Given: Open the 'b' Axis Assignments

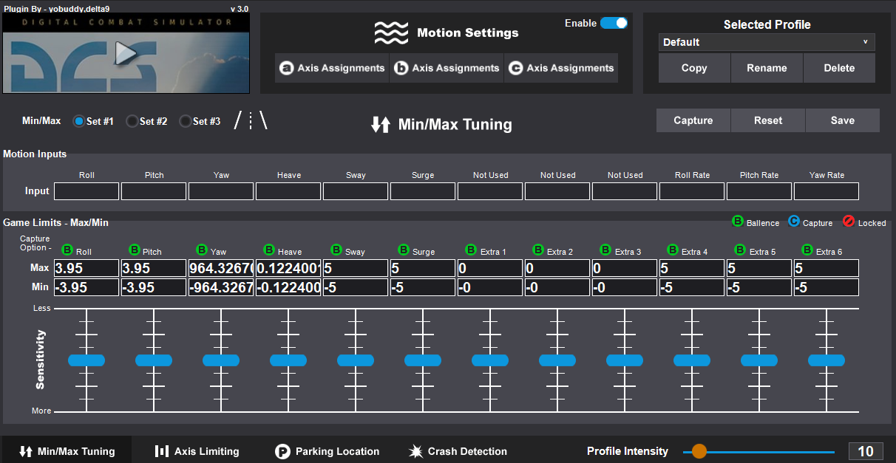Looking at the screenshot, I should (x=447, y=68).
